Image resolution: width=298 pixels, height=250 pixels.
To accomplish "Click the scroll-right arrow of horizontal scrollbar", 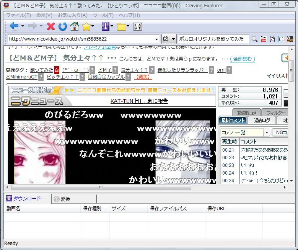I will [x=285, y=188].
